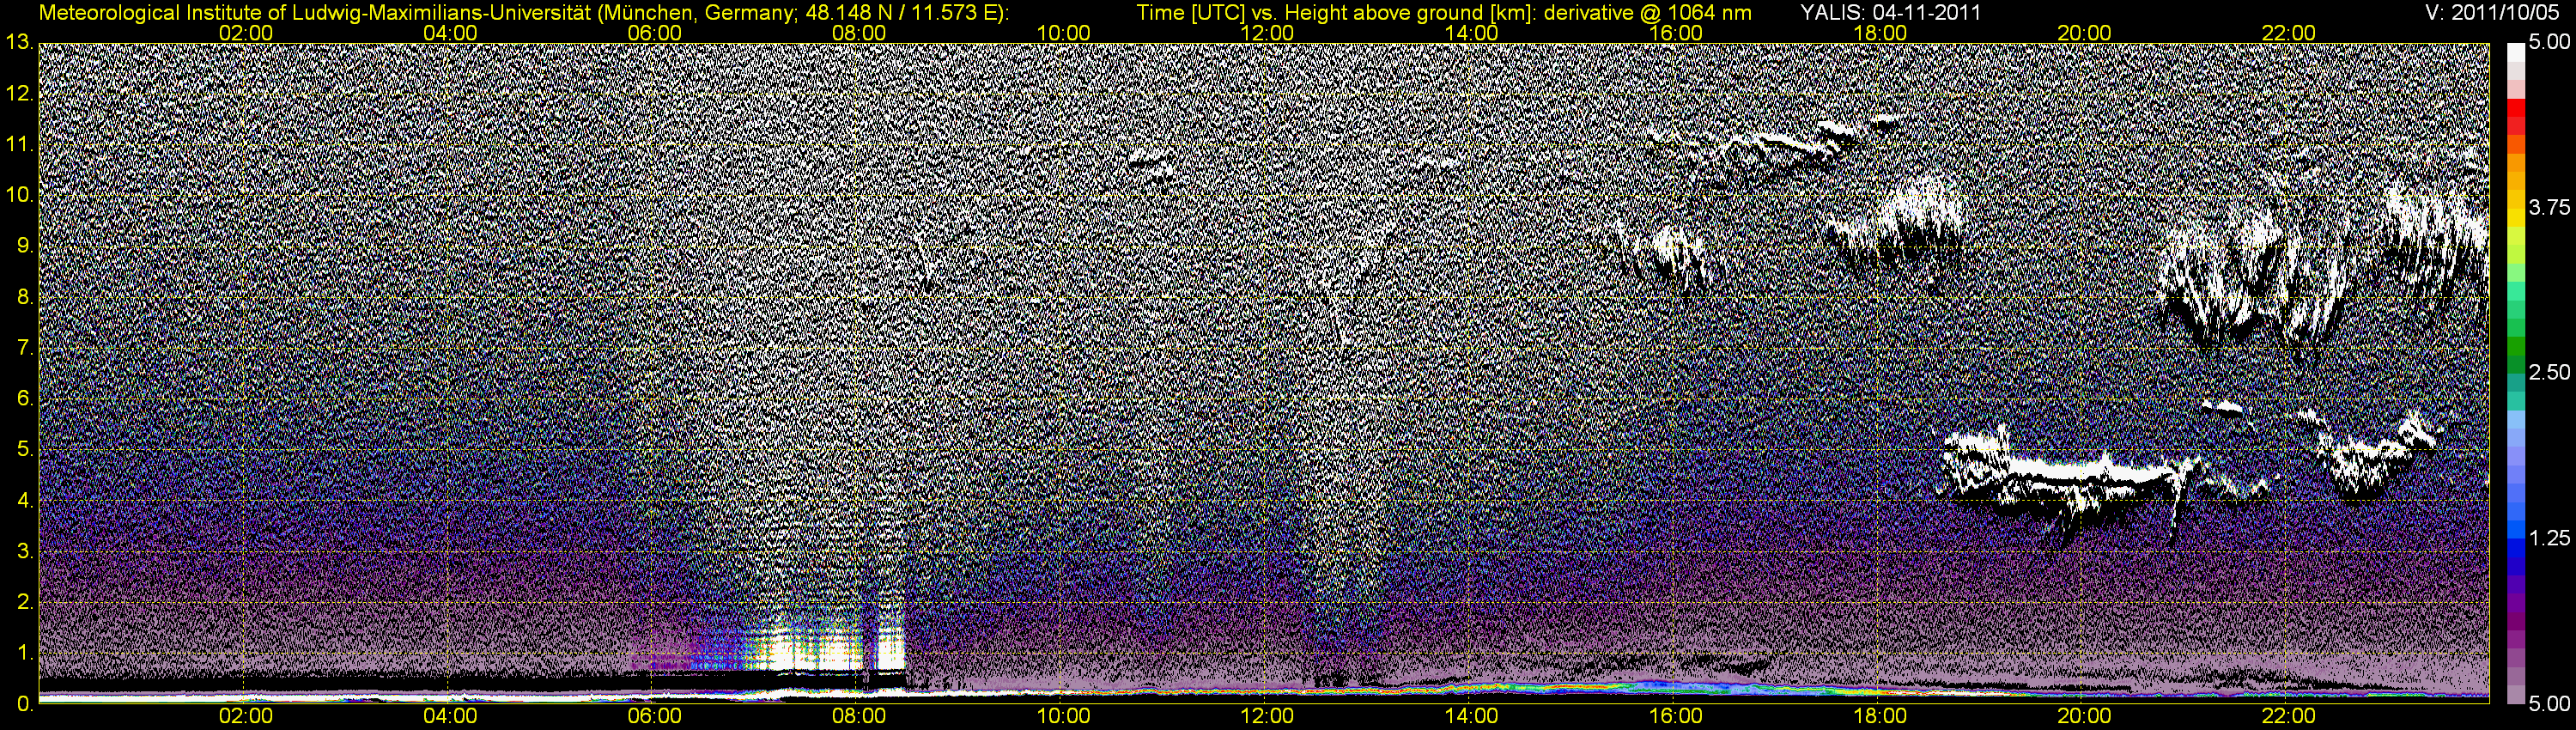The height and width of the screenshot is (730, 2576).
Task: Click the 10:00 label on the top time axis
Action: (1063, 33)
